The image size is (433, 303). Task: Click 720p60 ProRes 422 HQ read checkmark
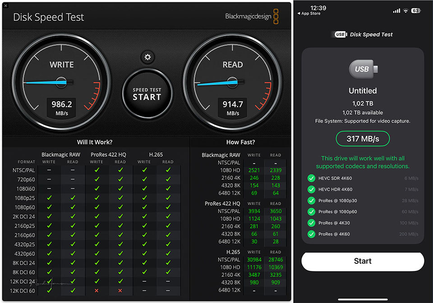(x=120, y=179)
